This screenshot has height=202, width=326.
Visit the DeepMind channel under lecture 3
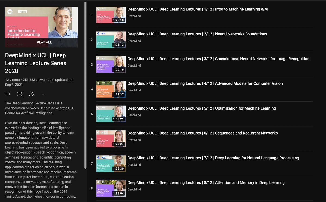tap(134, 66)
